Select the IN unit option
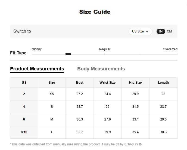This screenshot has height=150, width=187. click(161, 31)
